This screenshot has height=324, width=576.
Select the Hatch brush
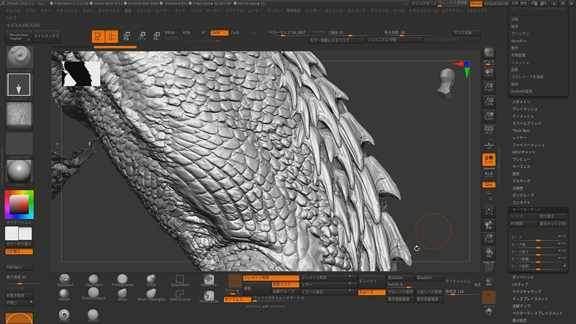(93, 315)
